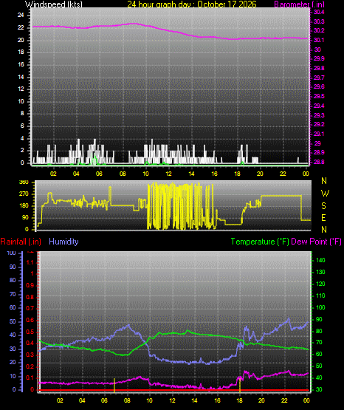Click the "E" compass letter beside wind direction chart
The image size is (344, 410).
(x=323, y=217)
